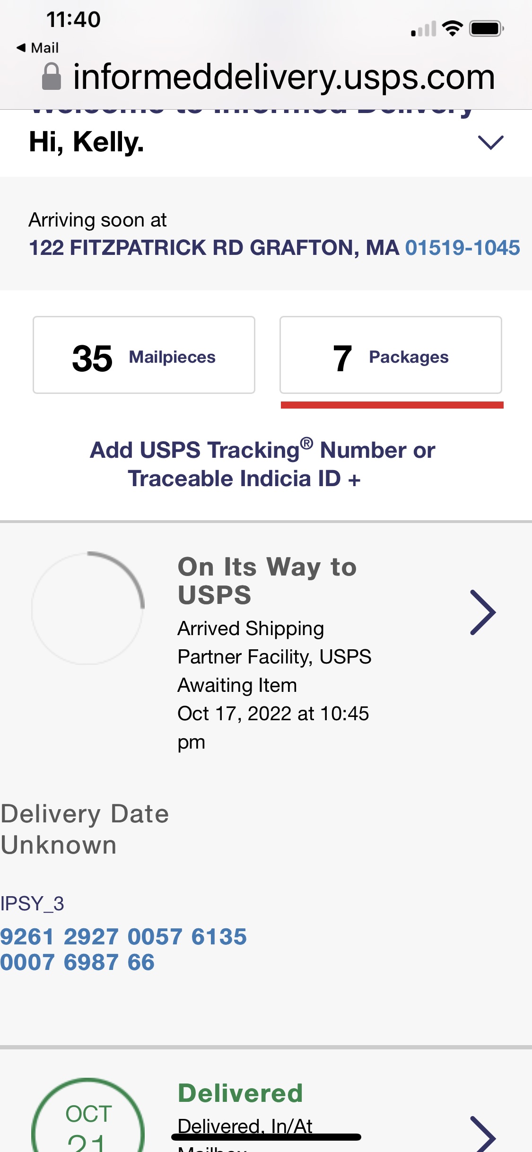Tap the battery status icon
This screenshot has width=532, height=1152.
[486, 28]
